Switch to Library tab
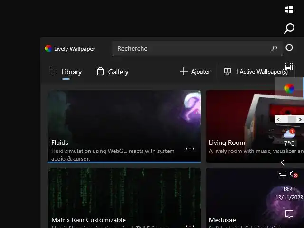Screen dimensions: 304x228 coord(66,72)
